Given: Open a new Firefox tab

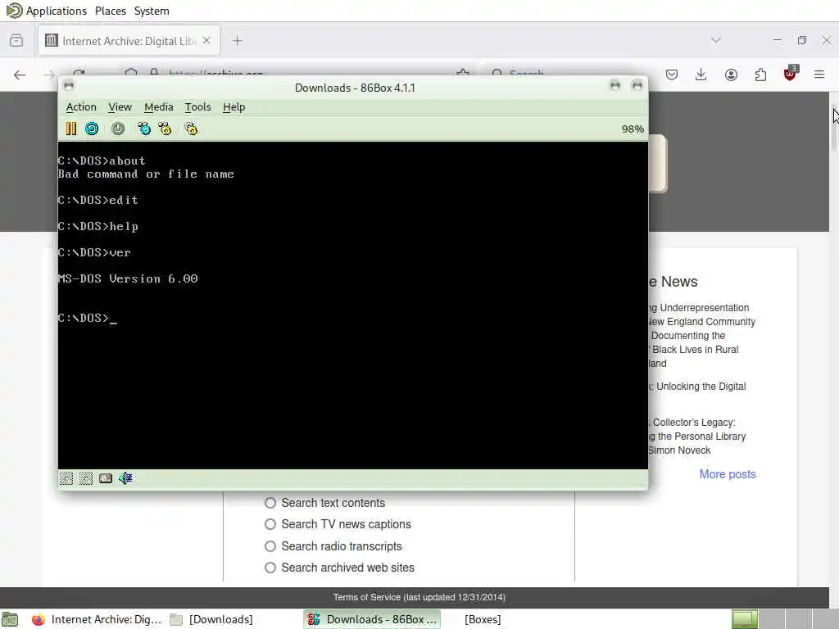Looking at the screenshot, I should pyautogui.click(x=238, y=41).
